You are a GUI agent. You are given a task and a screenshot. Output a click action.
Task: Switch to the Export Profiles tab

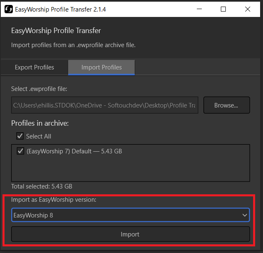tap(34, 67)
